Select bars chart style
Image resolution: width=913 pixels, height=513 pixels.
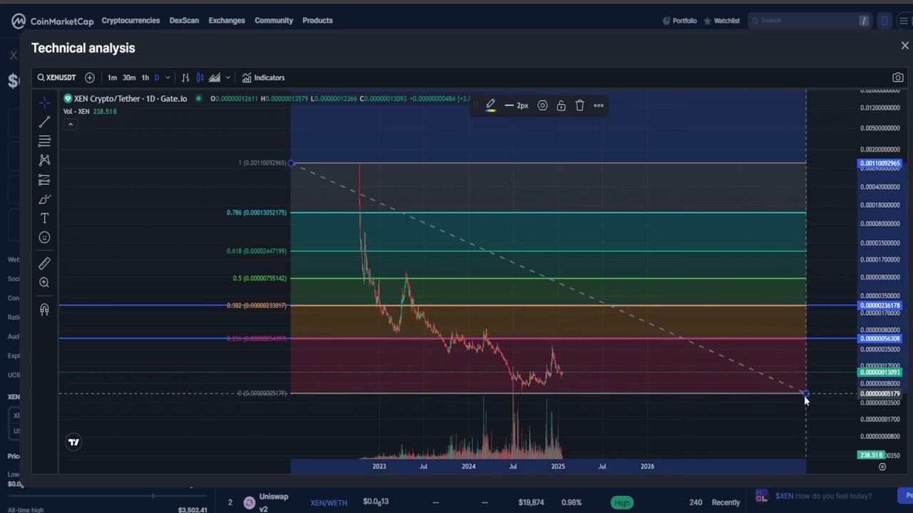185,78
